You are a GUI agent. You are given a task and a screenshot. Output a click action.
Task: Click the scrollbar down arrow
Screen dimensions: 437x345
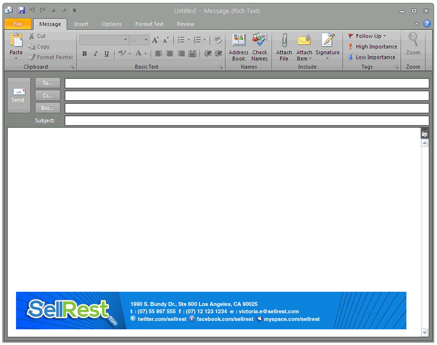pos(425,333)
